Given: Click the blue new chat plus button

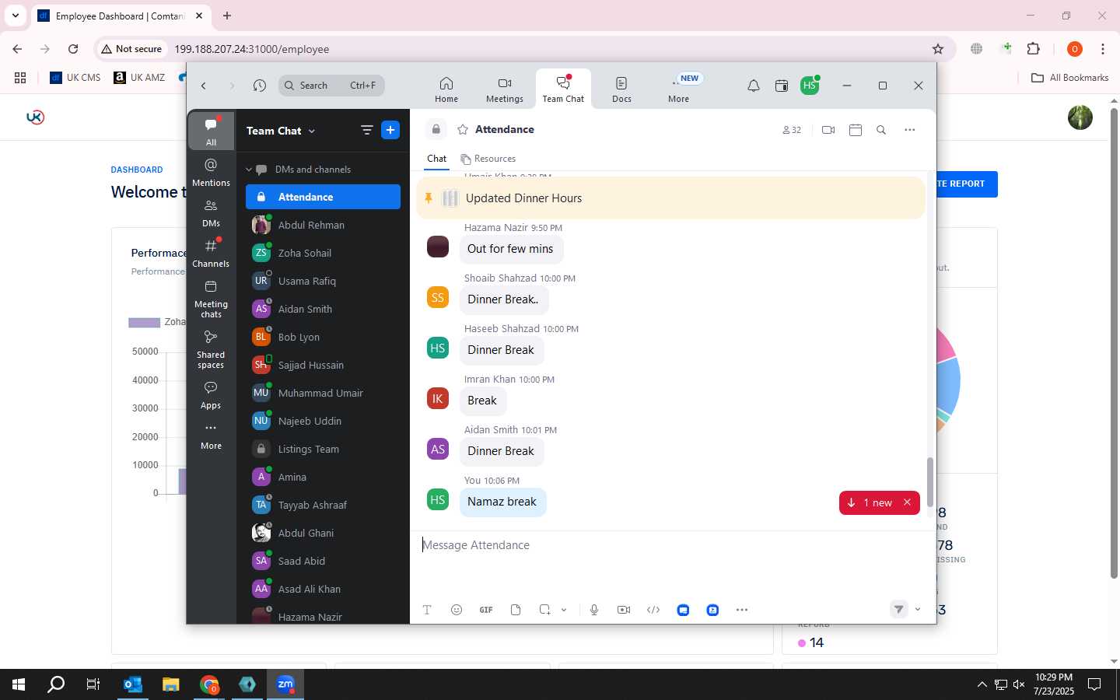Looking at the screenshot, I should click(x=390, y=130).
